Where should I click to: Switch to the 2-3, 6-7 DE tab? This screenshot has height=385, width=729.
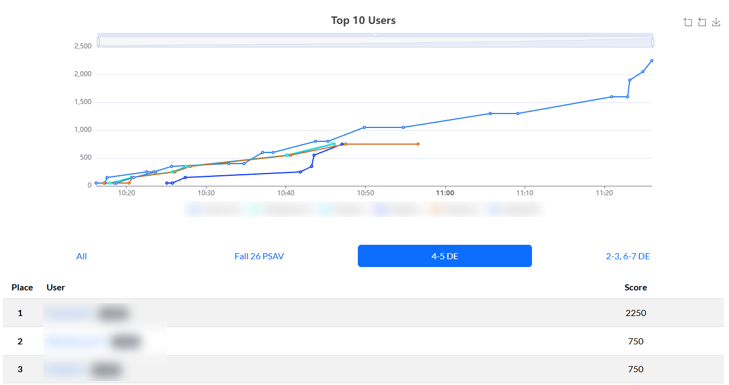click(628, 256)
